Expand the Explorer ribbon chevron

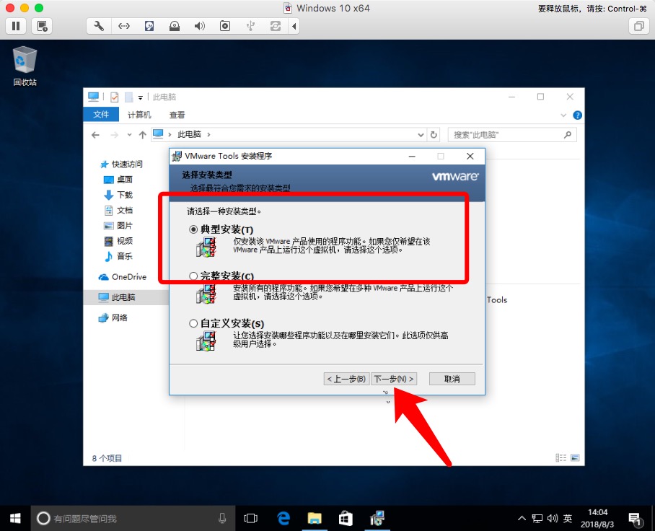tap(563, 115)
